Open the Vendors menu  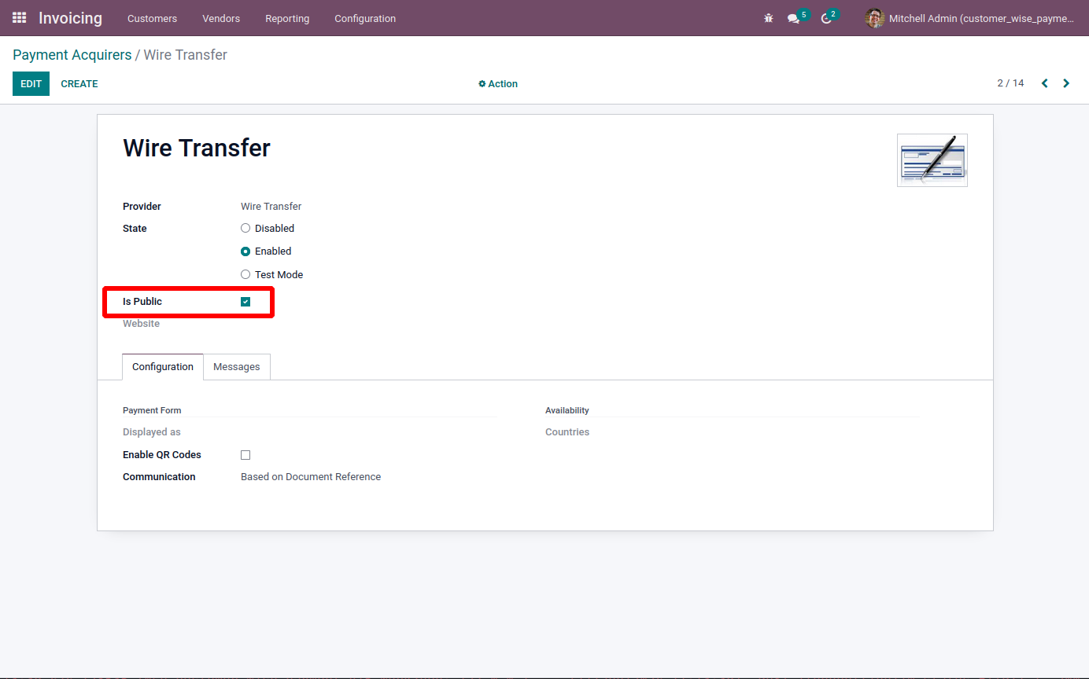pyautogui.click(x=221, y=18)
